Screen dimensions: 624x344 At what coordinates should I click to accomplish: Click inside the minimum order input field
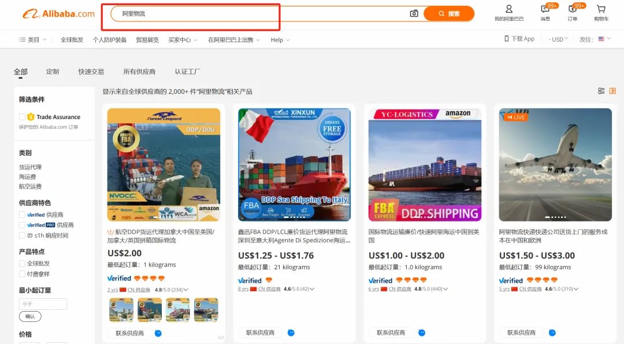click(43, 303)
